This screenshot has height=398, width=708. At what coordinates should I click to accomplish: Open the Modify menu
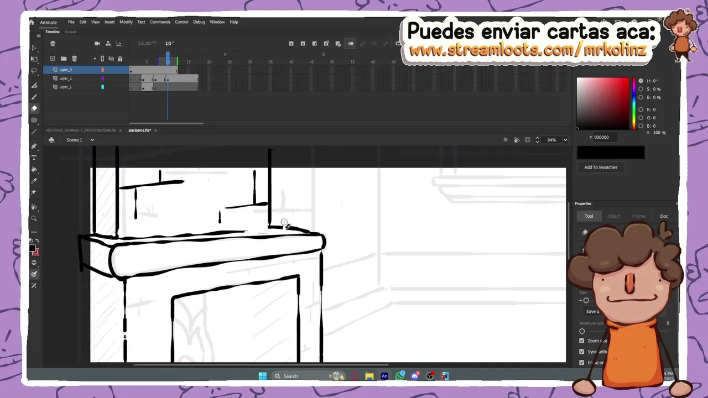point(126,22)
